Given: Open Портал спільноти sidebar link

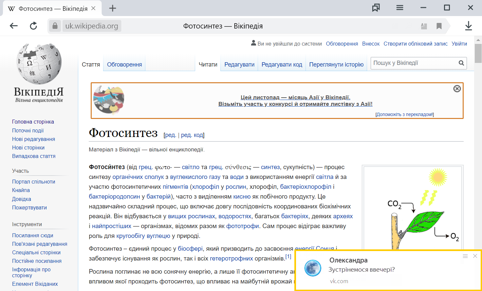Looking at the screenshot, I should [x=33, y=182].
